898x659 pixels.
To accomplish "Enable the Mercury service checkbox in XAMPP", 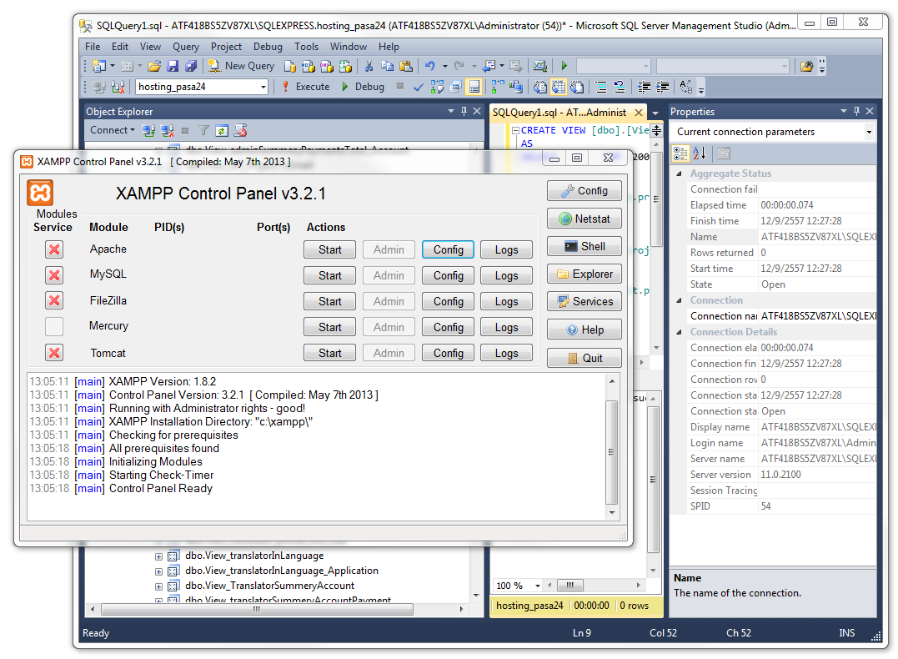I will point(53,326).
